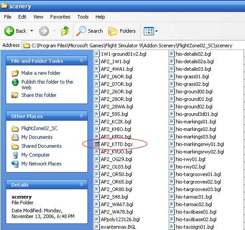Open the Help menu
Screen dimensions: 245x230
[100, 17]
